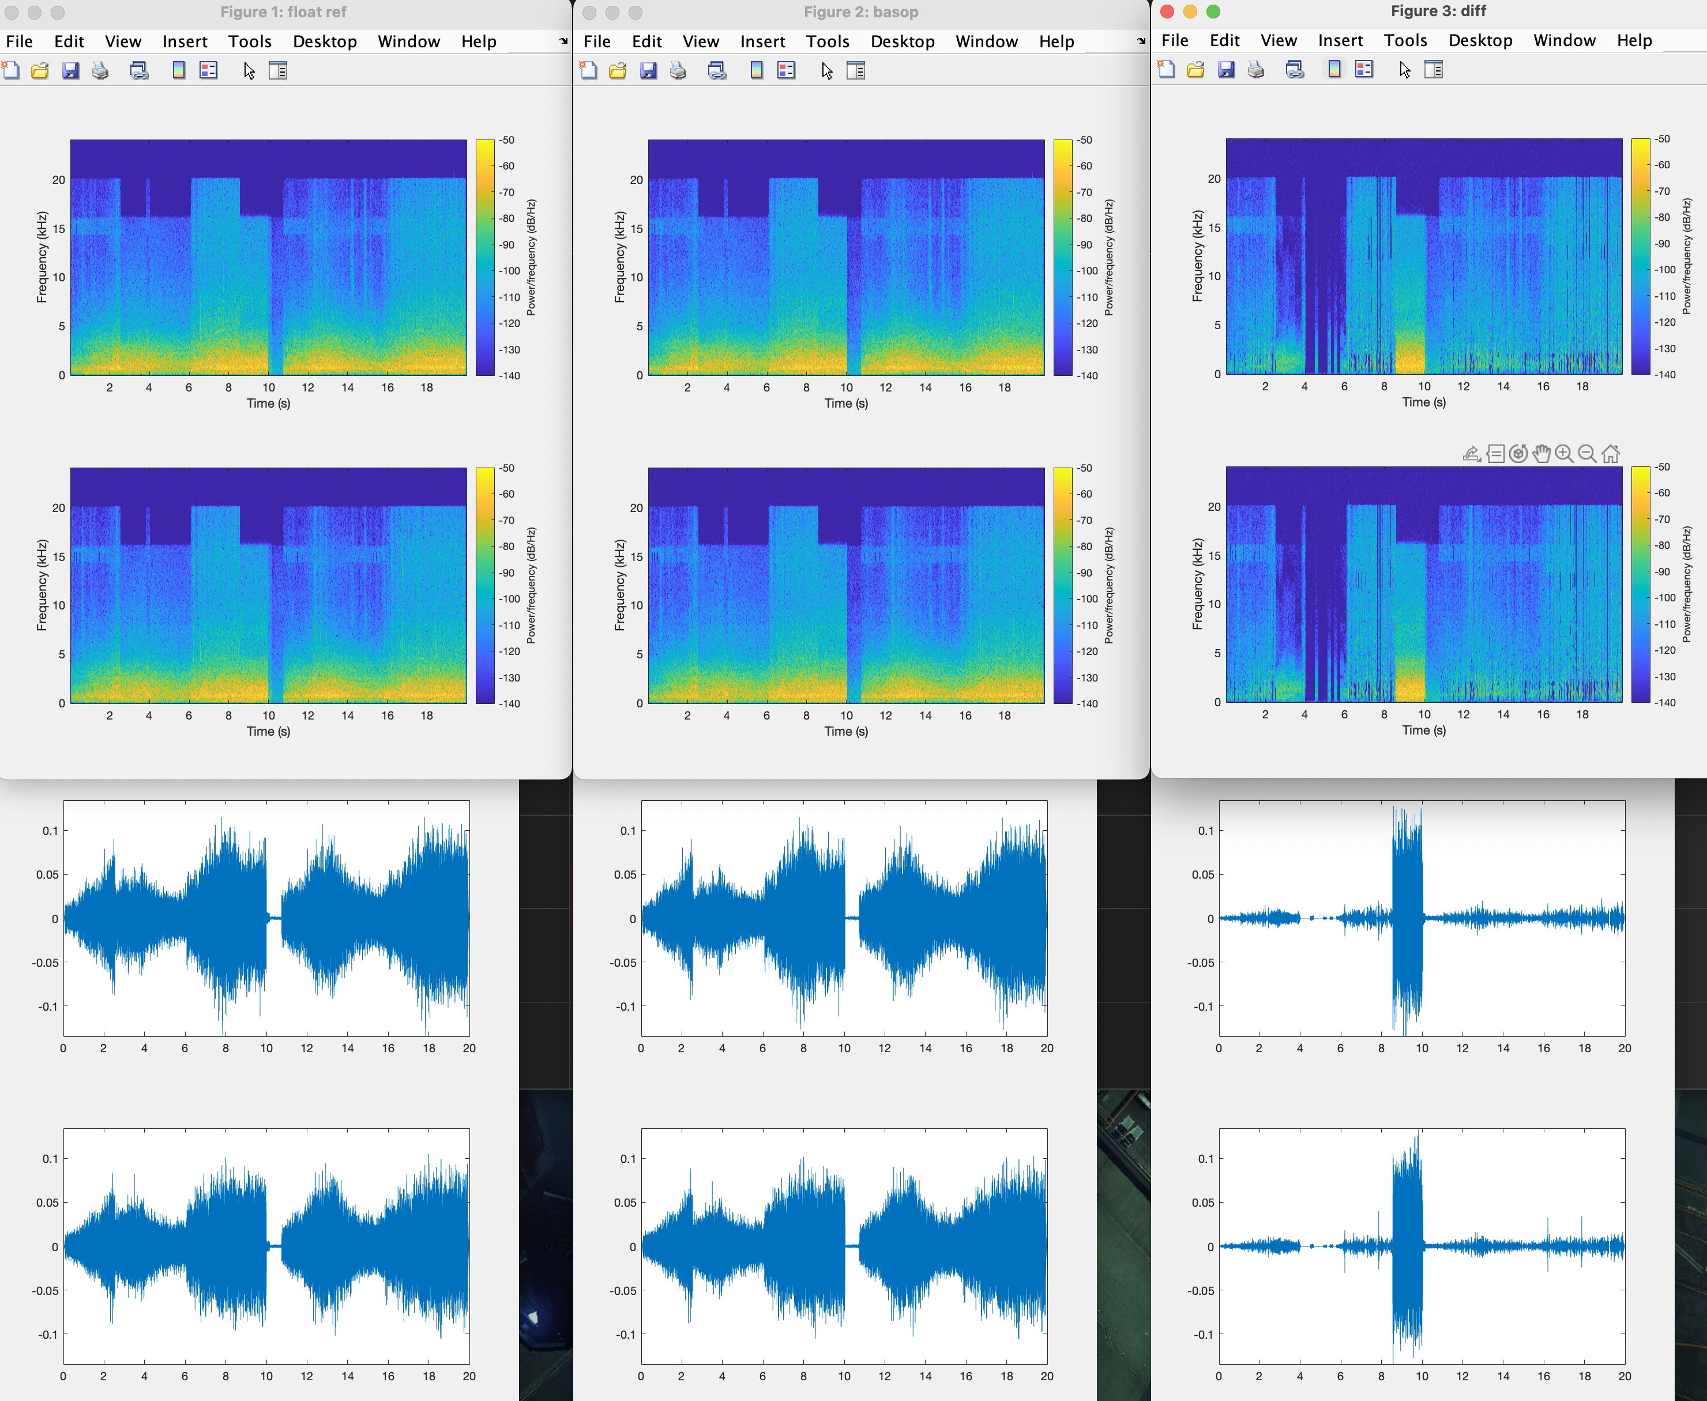1707x1401 pixels.
Task: Click the Figure 2: basop title bar
Action: click(x=860, y=12)
